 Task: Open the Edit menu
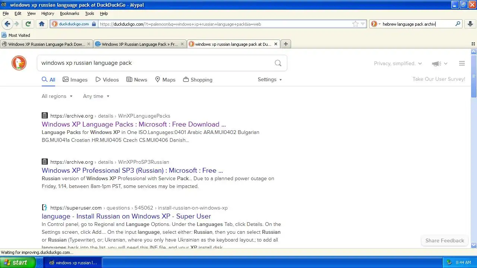18,13
